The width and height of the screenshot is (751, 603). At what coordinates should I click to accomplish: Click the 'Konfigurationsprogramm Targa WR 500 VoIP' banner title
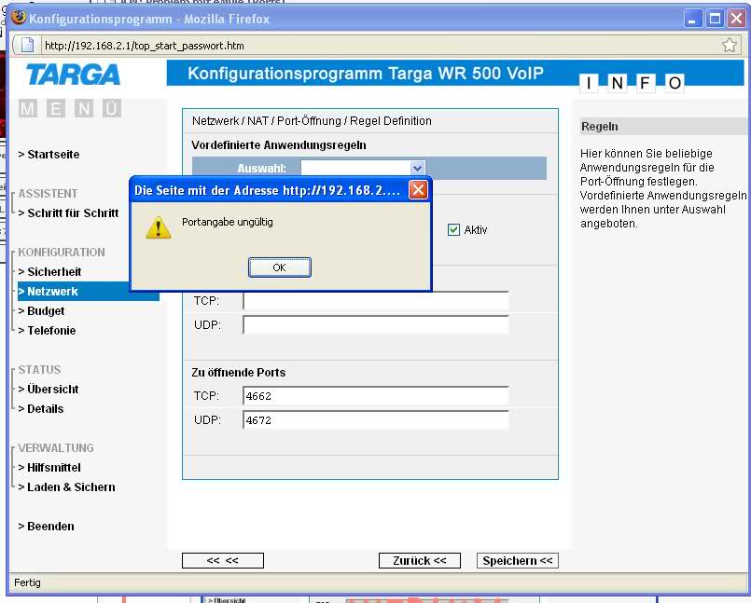click(366, 74)
